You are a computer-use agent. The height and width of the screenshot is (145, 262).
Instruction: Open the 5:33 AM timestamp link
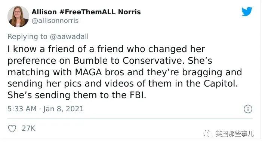(22, 109)
